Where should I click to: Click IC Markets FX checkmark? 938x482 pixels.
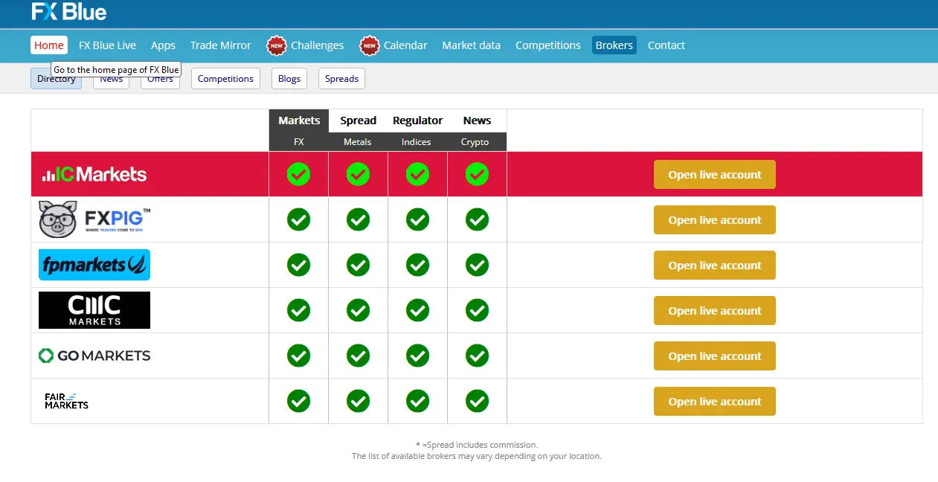[x=298, y=174]
